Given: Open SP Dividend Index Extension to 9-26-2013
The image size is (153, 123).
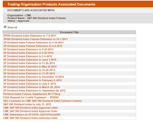Looking at the screenshot, I should tap(29, 49).
